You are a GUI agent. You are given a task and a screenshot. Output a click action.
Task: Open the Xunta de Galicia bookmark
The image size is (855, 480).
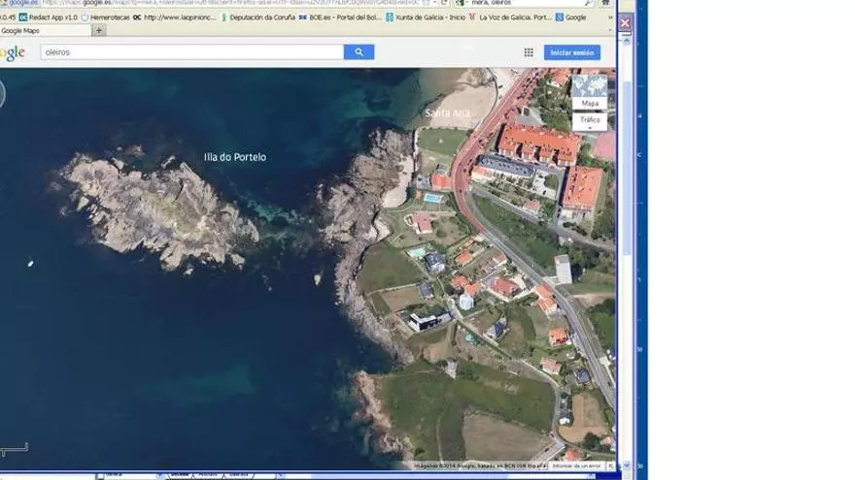pyautogui.click(x=425, y=16)
